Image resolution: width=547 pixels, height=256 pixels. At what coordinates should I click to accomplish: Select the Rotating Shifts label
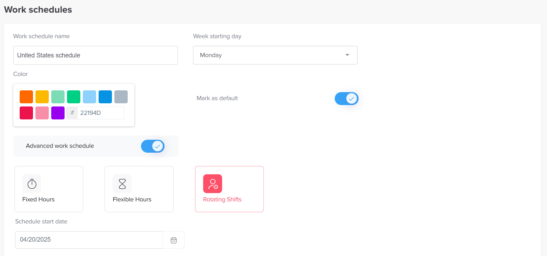coord(222,200)
